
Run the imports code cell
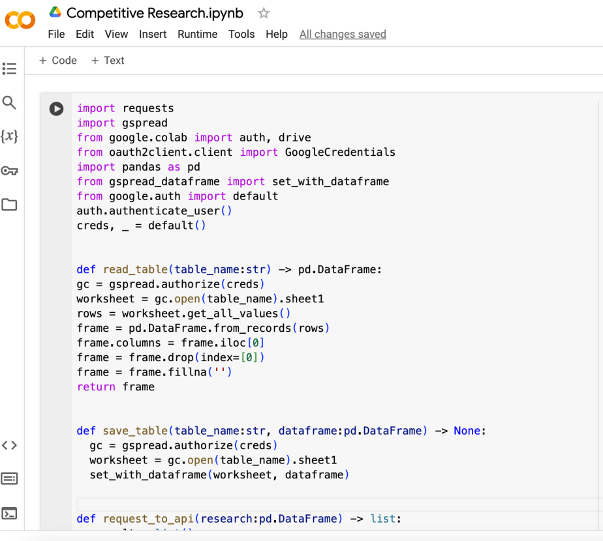[56, 109]
